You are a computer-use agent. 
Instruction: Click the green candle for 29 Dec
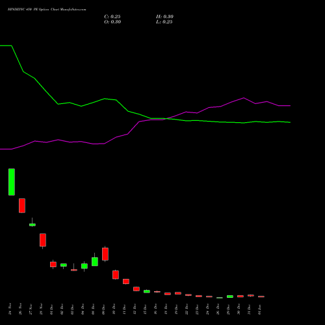click(x=230, y=296)
